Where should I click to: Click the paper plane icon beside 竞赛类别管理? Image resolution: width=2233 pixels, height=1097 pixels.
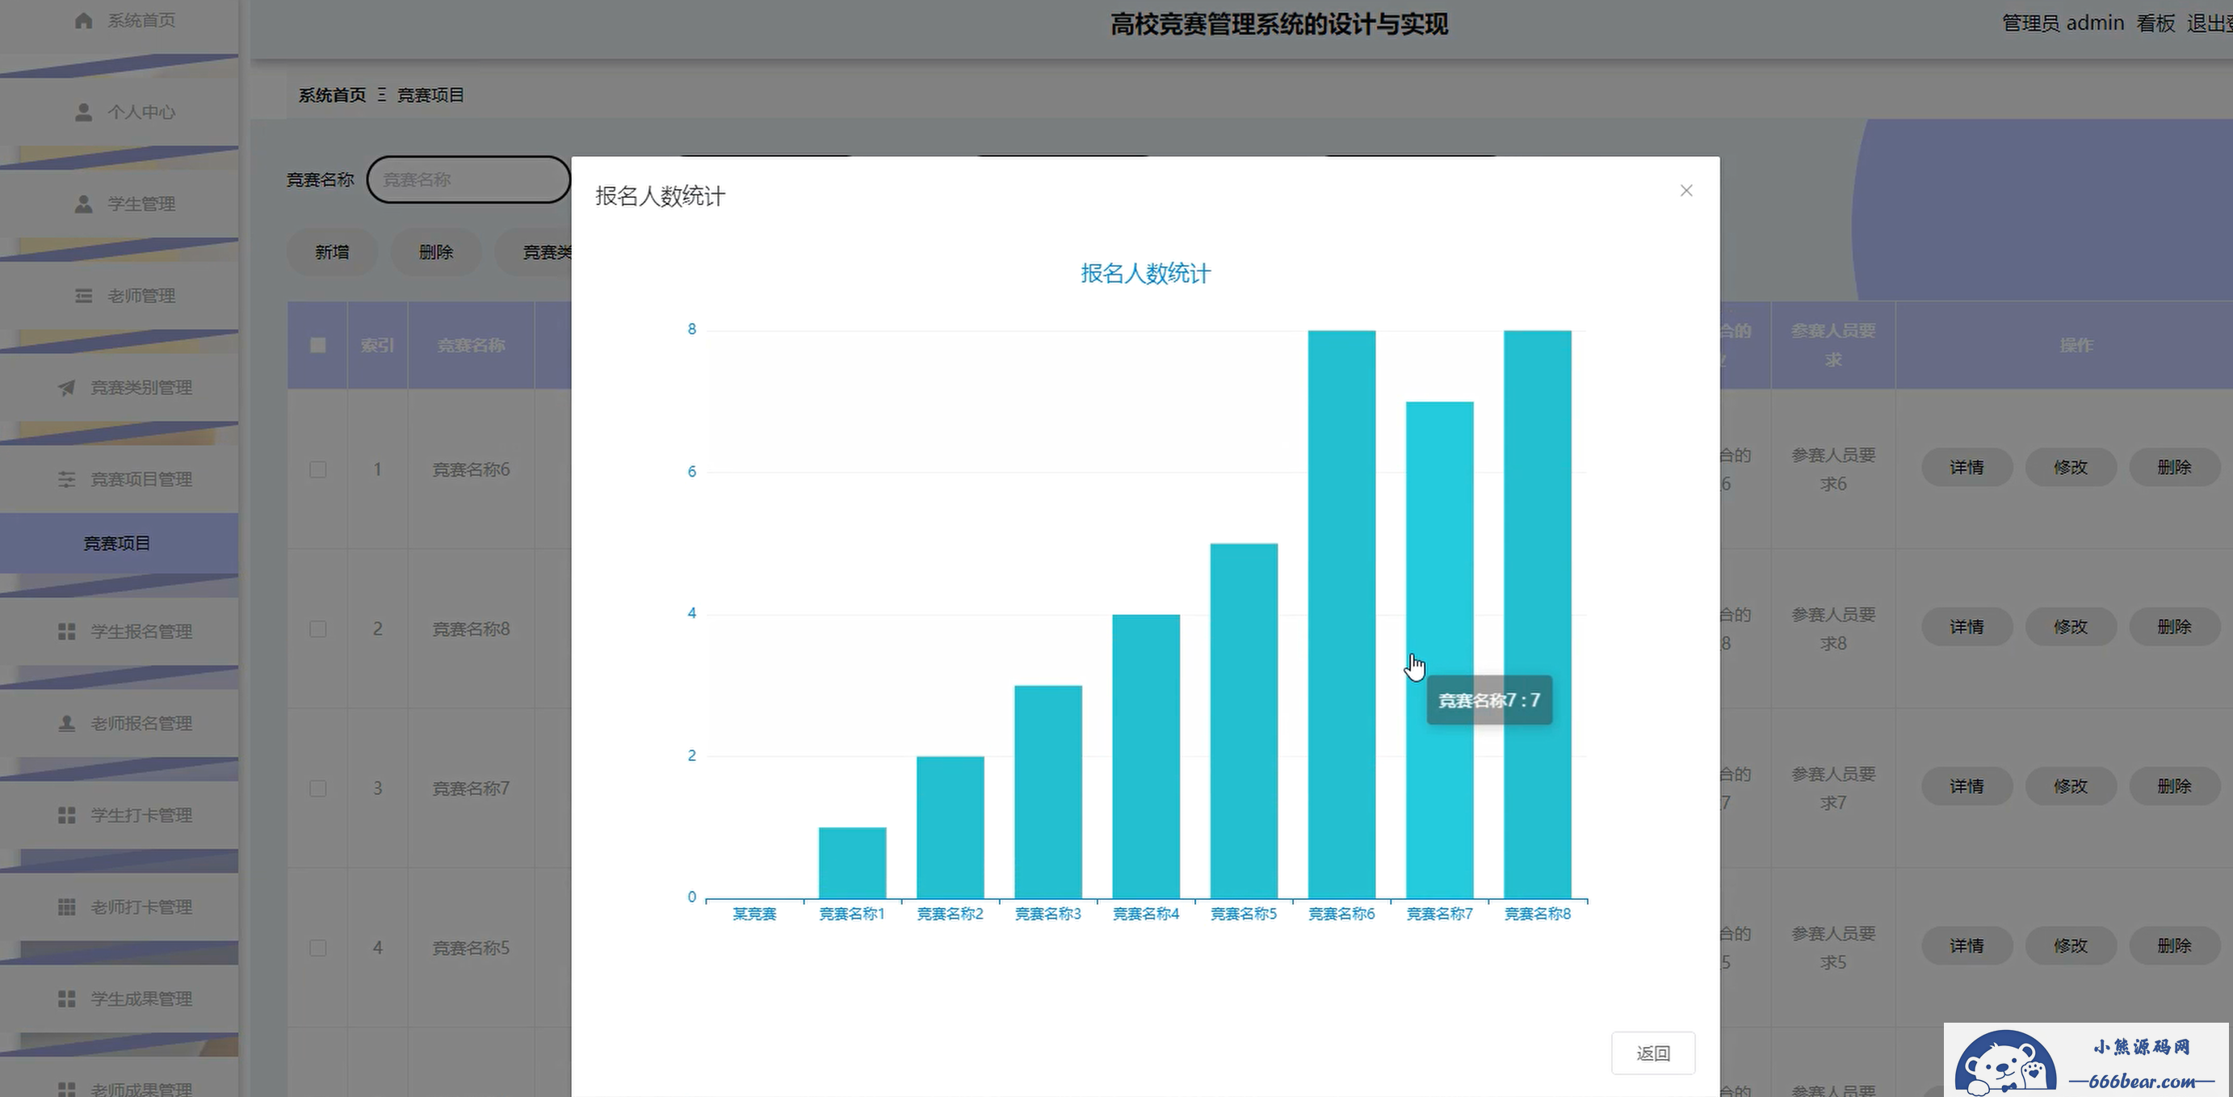67,388
